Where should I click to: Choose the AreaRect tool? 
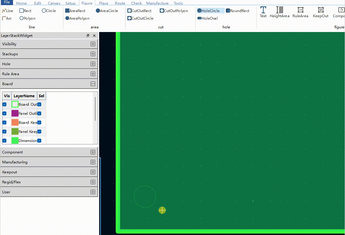pyautogui.click(x=75, y=11)
